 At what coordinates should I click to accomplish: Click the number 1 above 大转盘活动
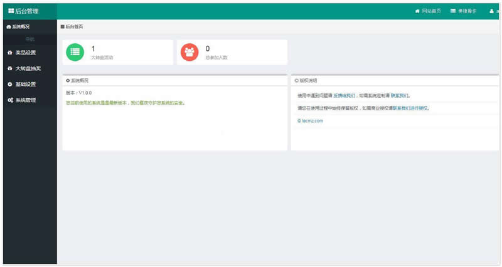coord(93,49)
